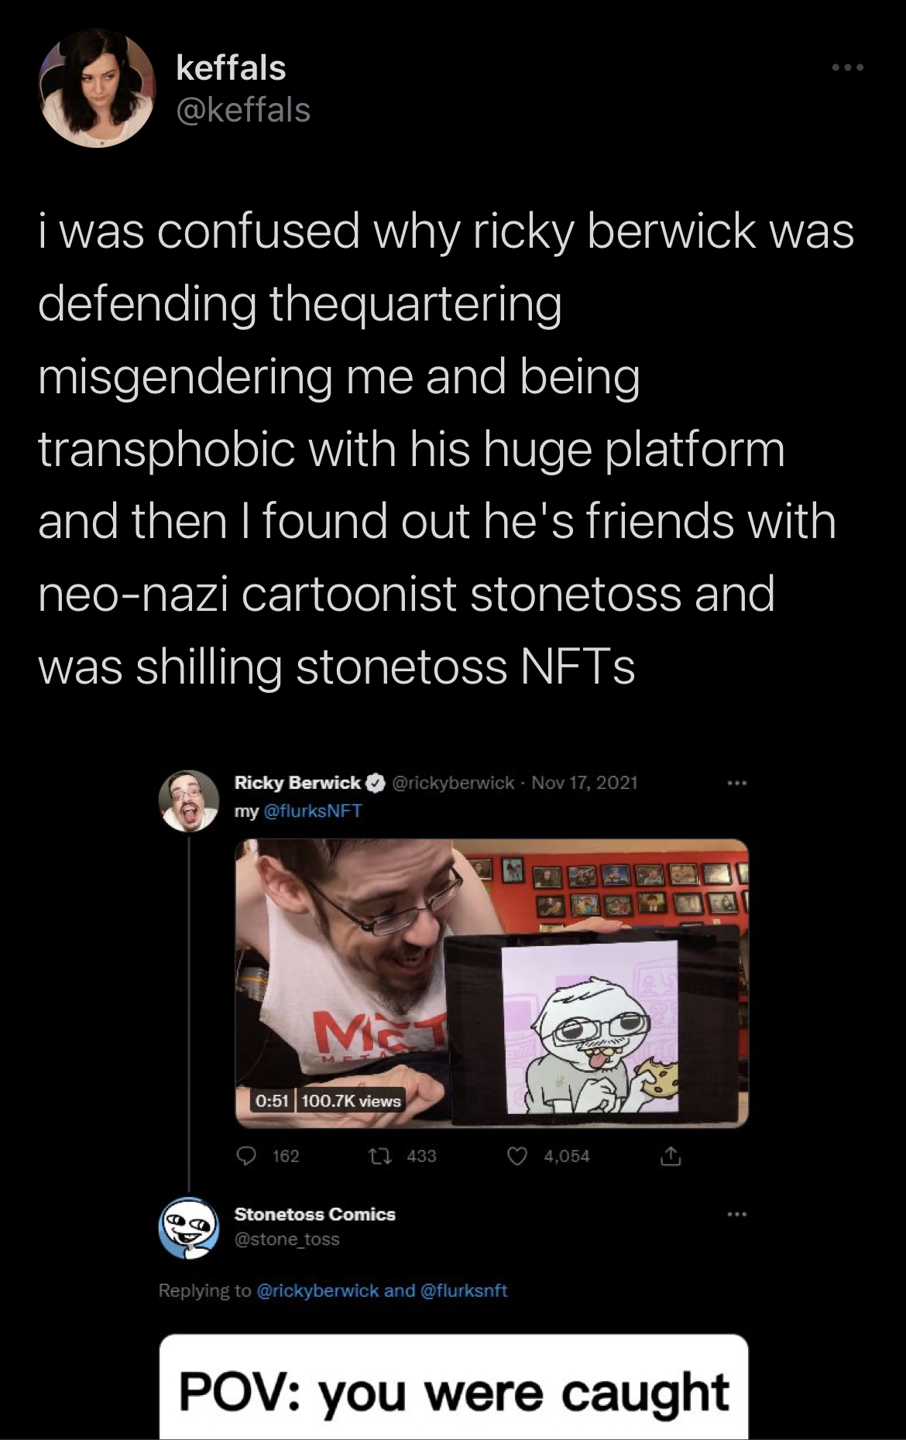Open more options on Ricky Berwick's tweet
Viewport: 906px width, 1440px height.
pyautogui.click(x=736, y=783)
